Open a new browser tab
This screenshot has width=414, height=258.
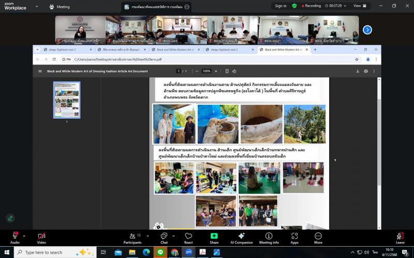[315, 50]
